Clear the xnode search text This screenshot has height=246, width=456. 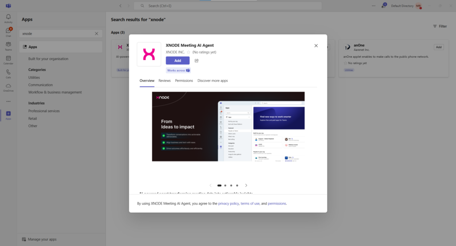[97, 34]
